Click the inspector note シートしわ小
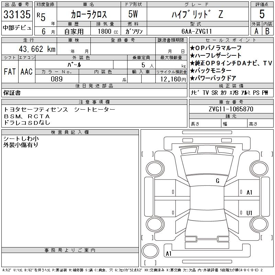 [21, 139]
